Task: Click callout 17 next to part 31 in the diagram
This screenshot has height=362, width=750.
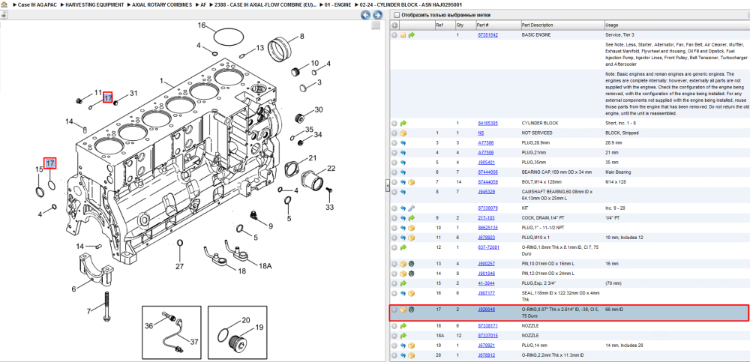Action: pos(108,97)
